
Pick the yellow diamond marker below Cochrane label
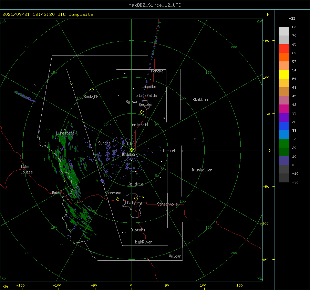(118, 199)
